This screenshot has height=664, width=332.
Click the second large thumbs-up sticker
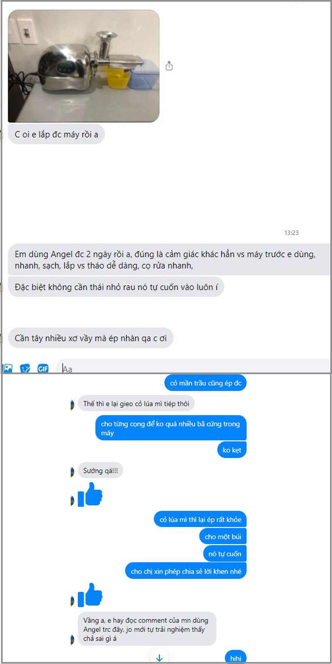[90, 595]
